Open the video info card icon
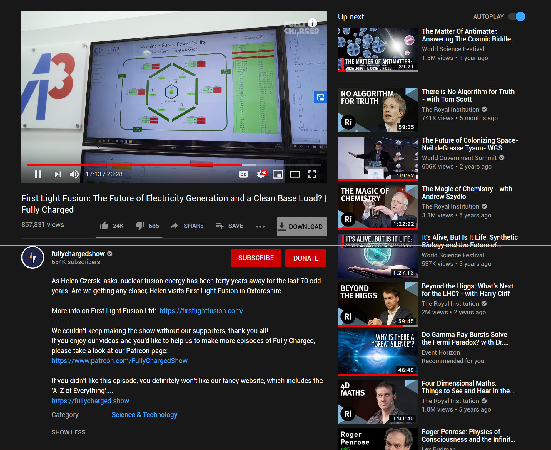 [312, 22]
